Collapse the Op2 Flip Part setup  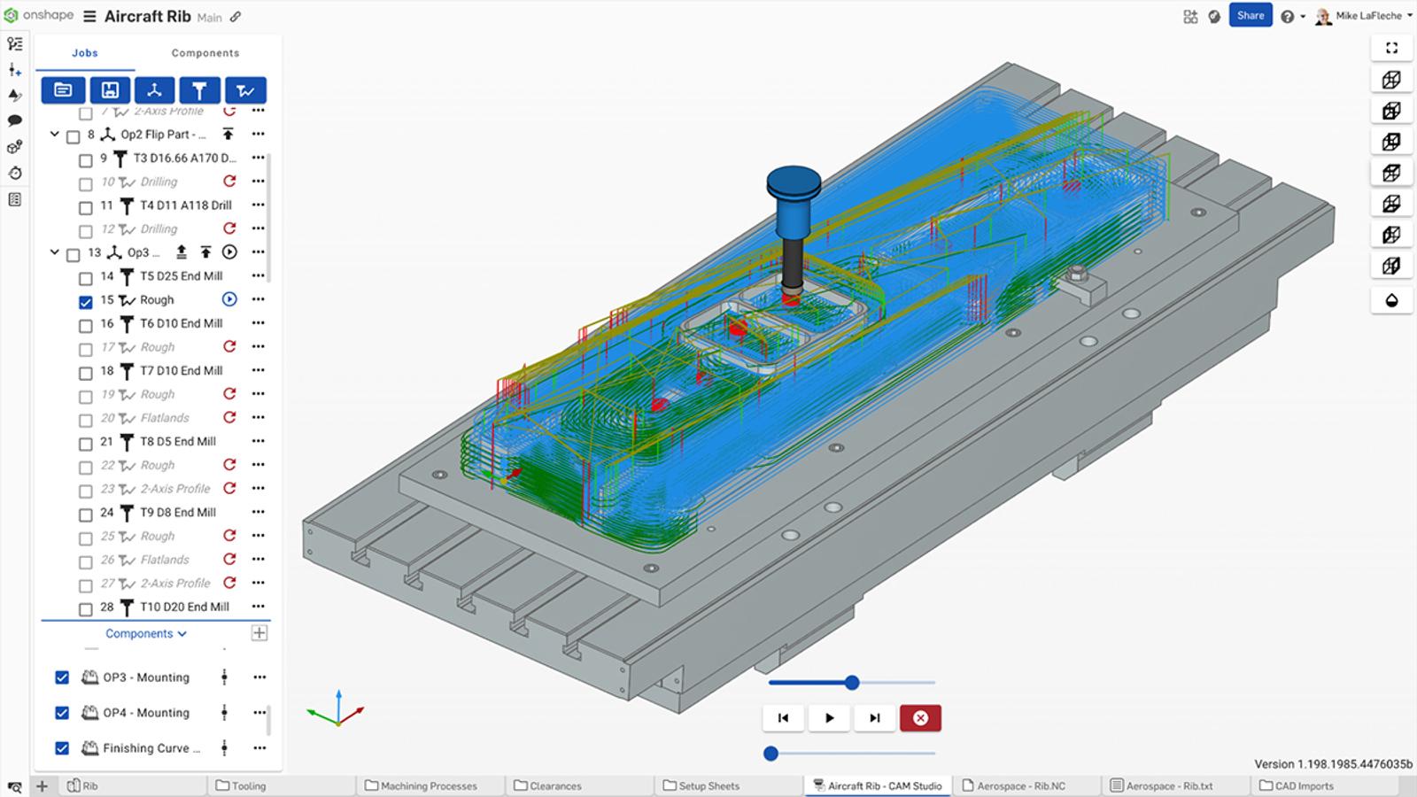click(x=55, y=135)
